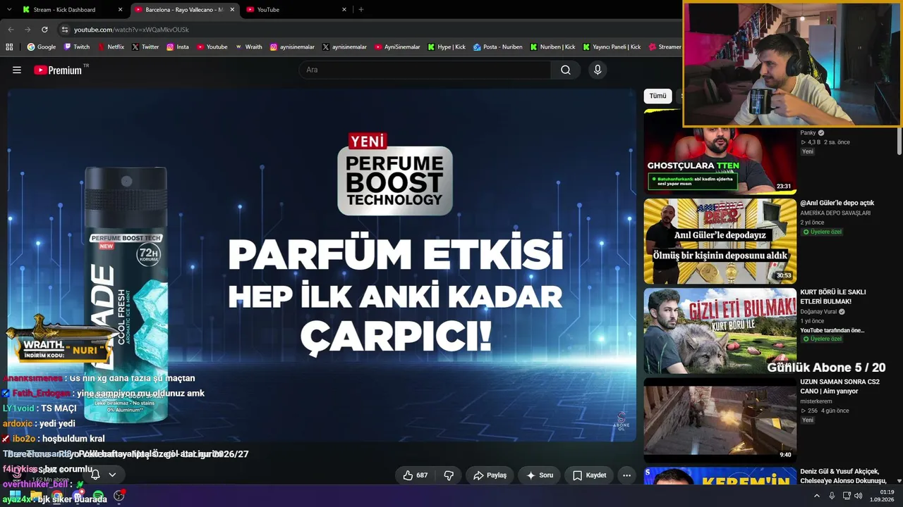Click the Perfume Boost Technology video ad

(x=322, y=265)
